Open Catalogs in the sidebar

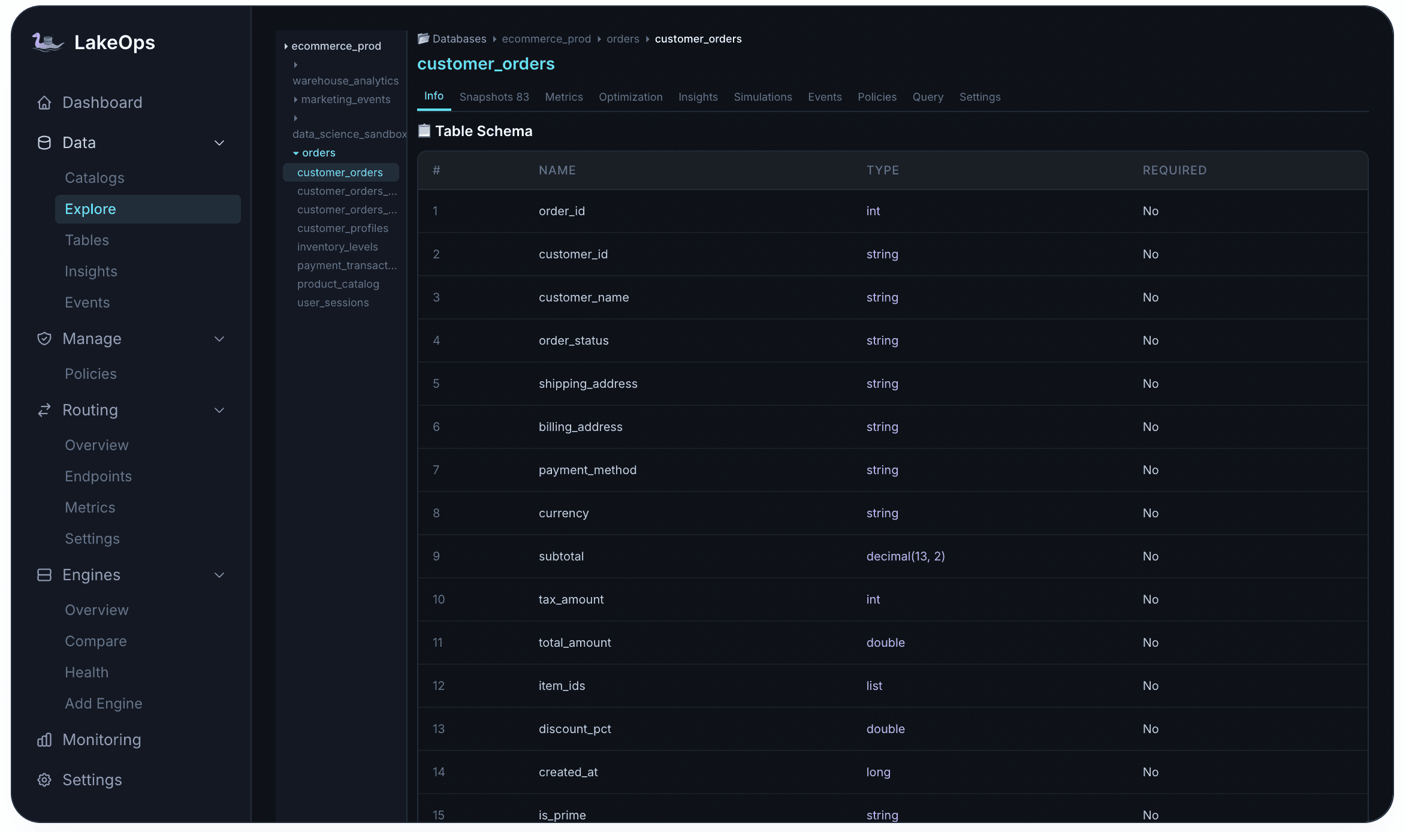click(95, 178)
